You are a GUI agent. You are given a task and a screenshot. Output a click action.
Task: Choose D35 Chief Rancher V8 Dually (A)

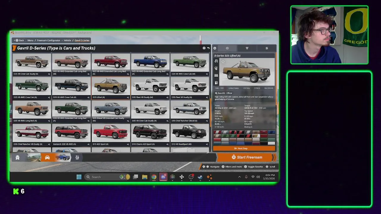tap(32, 135)
